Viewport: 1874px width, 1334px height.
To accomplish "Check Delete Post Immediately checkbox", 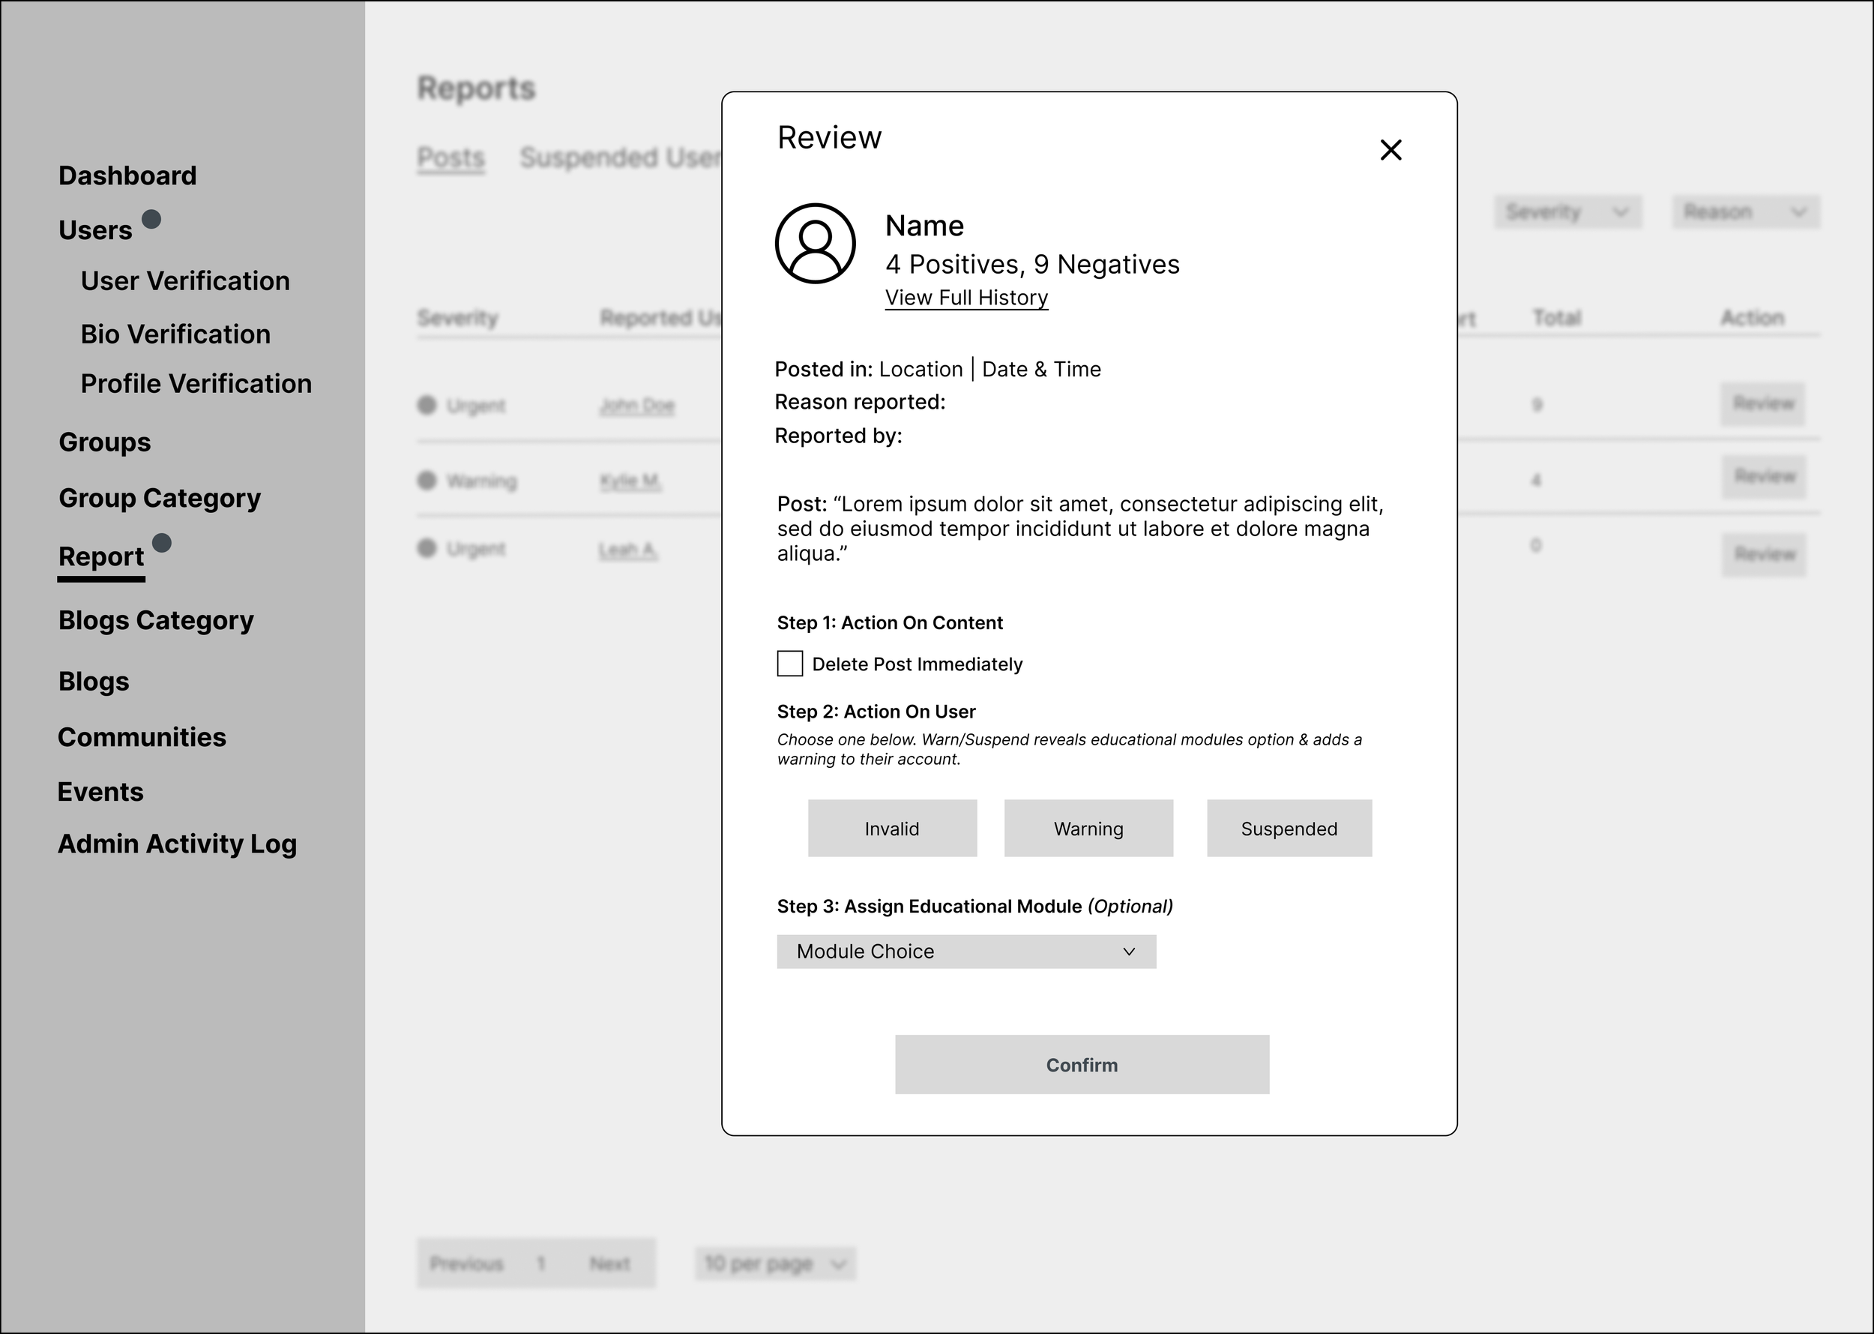I will (790, 664).
